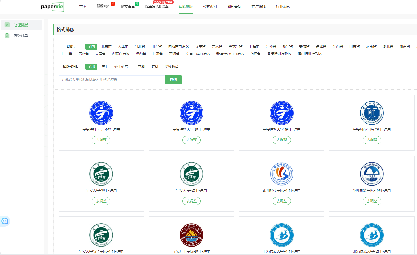Click the 宁夏理工学院-硕士-通用 emblem
The image size is (417, 255).
192,235
